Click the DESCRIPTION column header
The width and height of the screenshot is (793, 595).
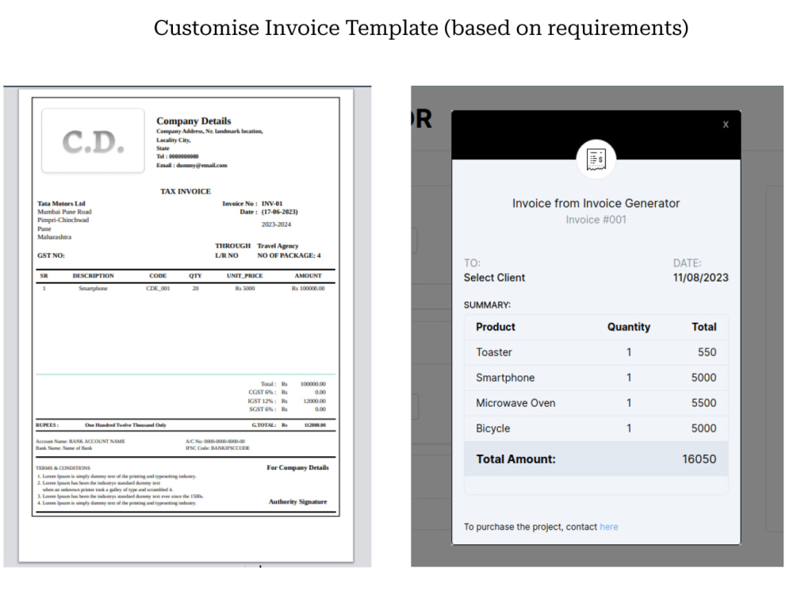pyautogui.click(x=93, y=276)
